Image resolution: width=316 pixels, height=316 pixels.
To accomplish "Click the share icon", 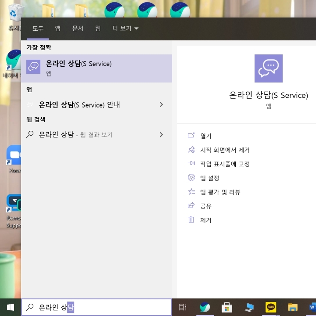I will [191, 205].
